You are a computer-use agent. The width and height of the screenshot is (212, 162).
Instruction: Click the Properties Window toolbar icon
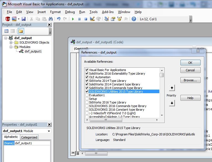tap(113, 19)
